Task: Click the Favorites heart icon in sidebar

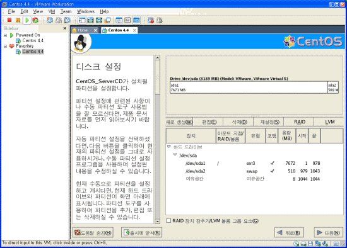Action: (x=12, y=46)
